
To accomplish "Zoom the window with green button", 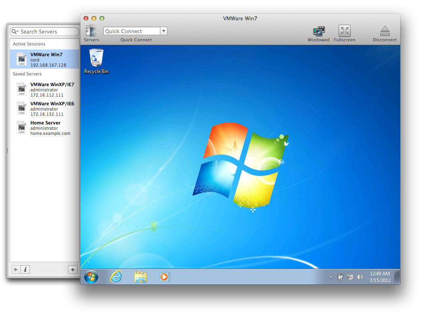I will [102, 18].
